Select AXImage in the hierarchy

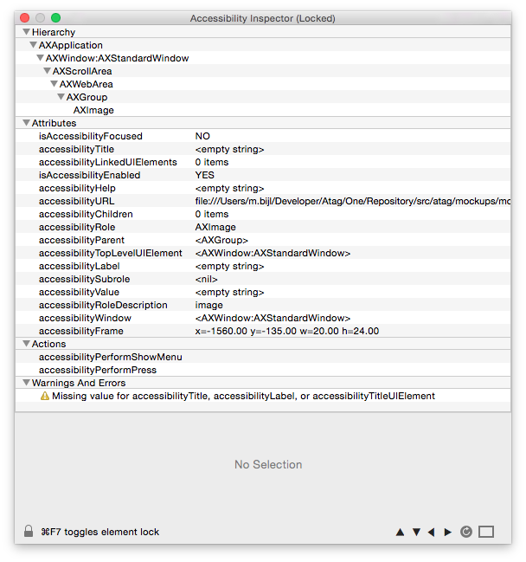coord(93,110)
